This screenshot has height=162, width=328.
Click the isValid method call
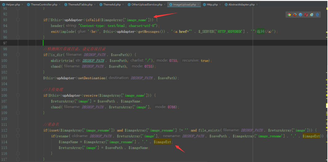(x=93, y=20)
